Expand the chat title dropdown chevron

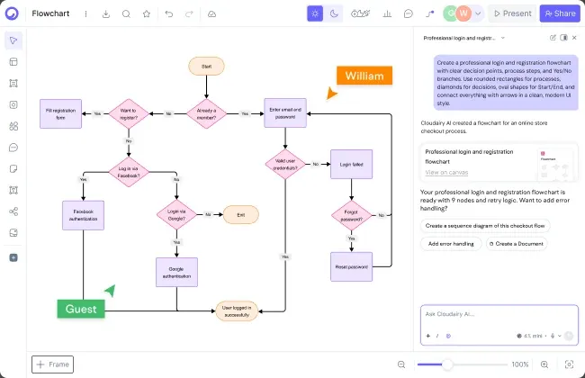[x=502, y=38]
